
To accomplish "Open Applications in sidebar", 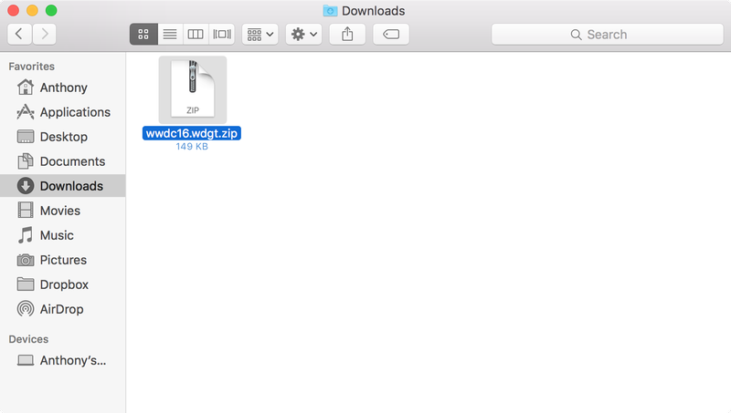I will (62, 112).
